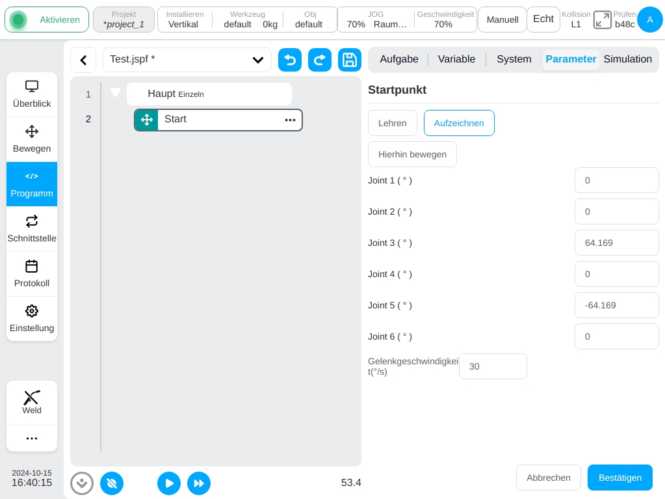This screenshot has width=665, height=499.
Task: Open the Test.jspf file dropdown
Action: (x=187, y=60)
